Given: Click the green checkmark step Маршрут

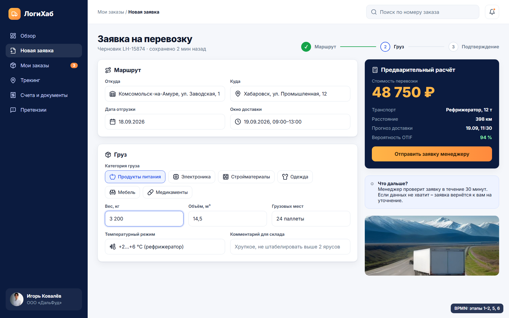Looking at the screenshot, I should pyautogui.click(x=306, y=47).
